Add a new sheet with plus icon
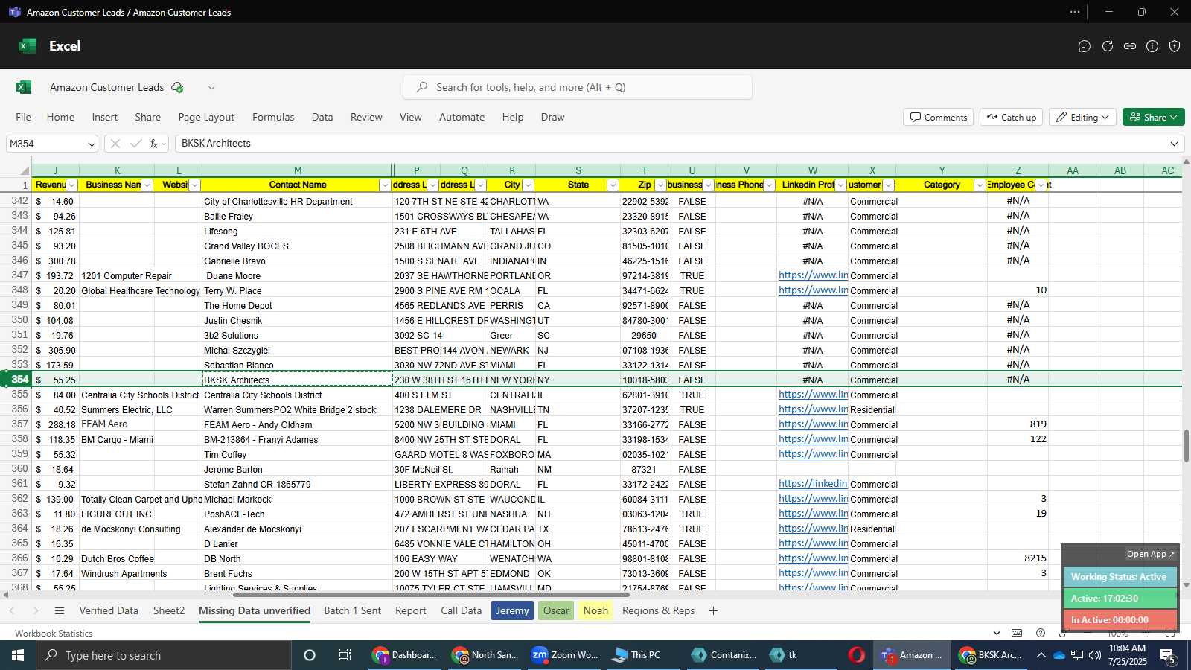 coord(713,611)
